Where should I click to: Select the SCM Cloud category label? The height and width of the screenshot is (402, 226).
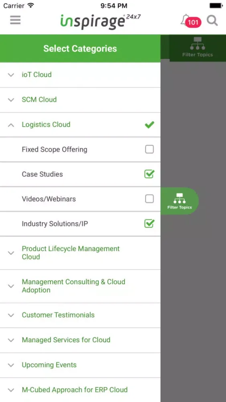click(x=39, y=99)
